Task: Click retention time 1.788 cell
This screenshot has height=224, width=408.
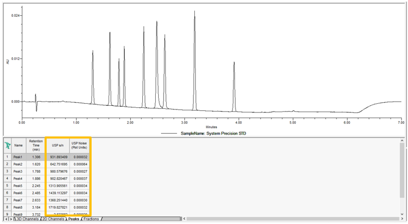Action: click(35, 171)
